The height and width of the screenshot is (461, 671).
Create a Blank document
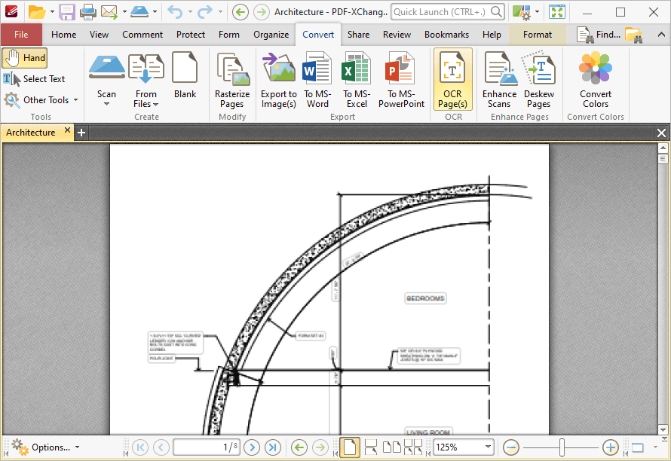point(185,75)
